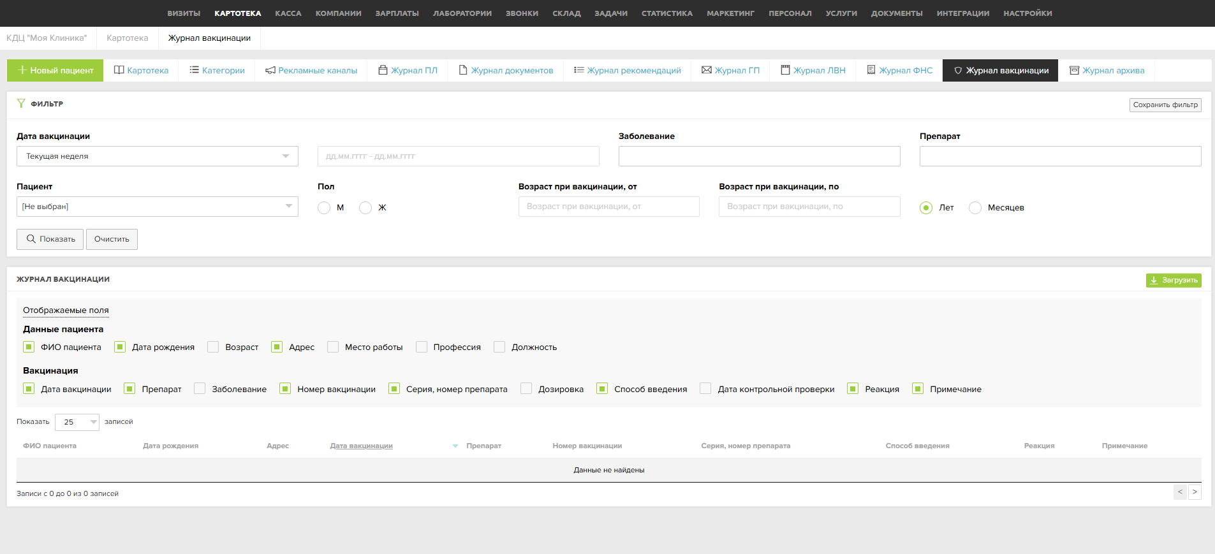1215x554 pixels.
Task: Click the Загрузить export button
Action: point(1174,281)
